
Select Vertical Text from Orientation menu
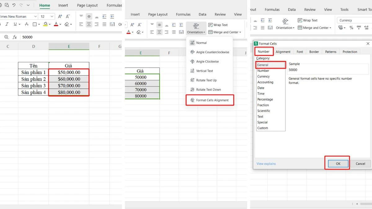point(205,71)
